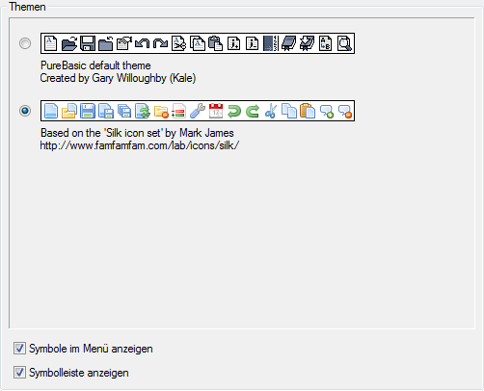Click the green redo arrow in Silk preview
Screen dimensions: 484x391
(x=253, y=111)
